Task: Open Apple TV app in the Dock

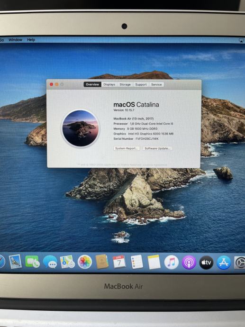Action: click(x=206, y=263)
